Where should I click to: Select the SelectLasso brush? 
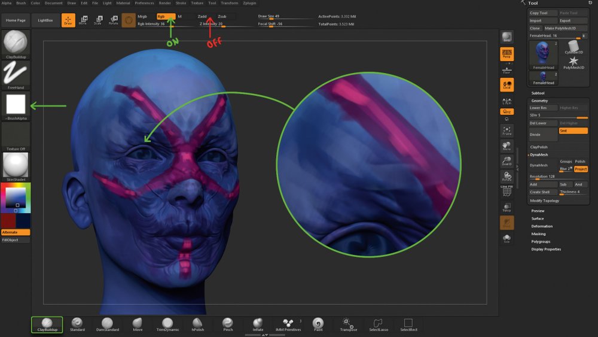point(379,325)
